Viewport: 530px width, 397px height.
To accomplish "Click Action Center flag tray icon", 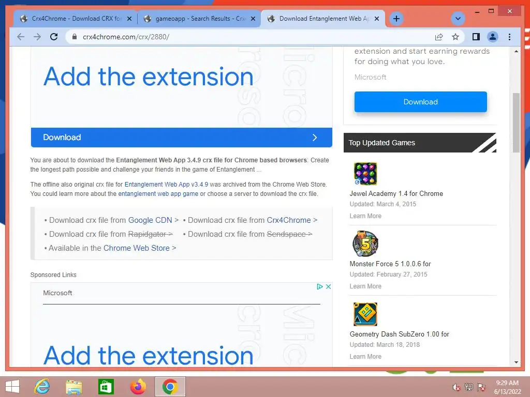I will click(x=481, y=387).
